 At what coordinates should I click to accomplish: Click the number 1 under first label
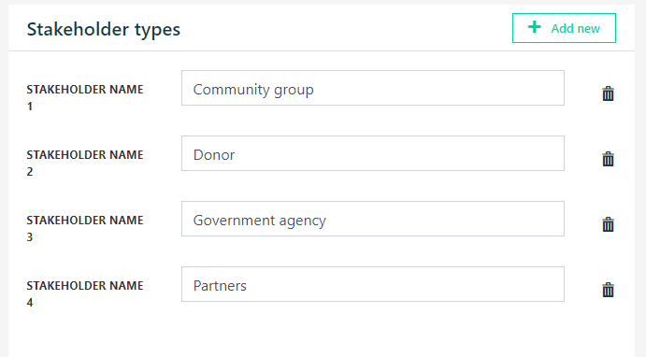pos(30,107)
